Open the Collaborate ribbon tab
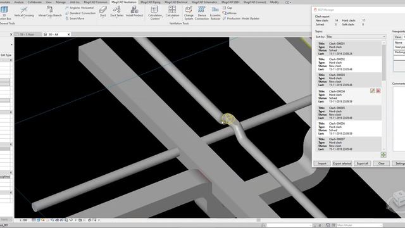Screen dimensions: 405x228 click(35, 2)
